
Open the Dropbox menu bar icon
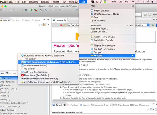(x=97, y=2)
